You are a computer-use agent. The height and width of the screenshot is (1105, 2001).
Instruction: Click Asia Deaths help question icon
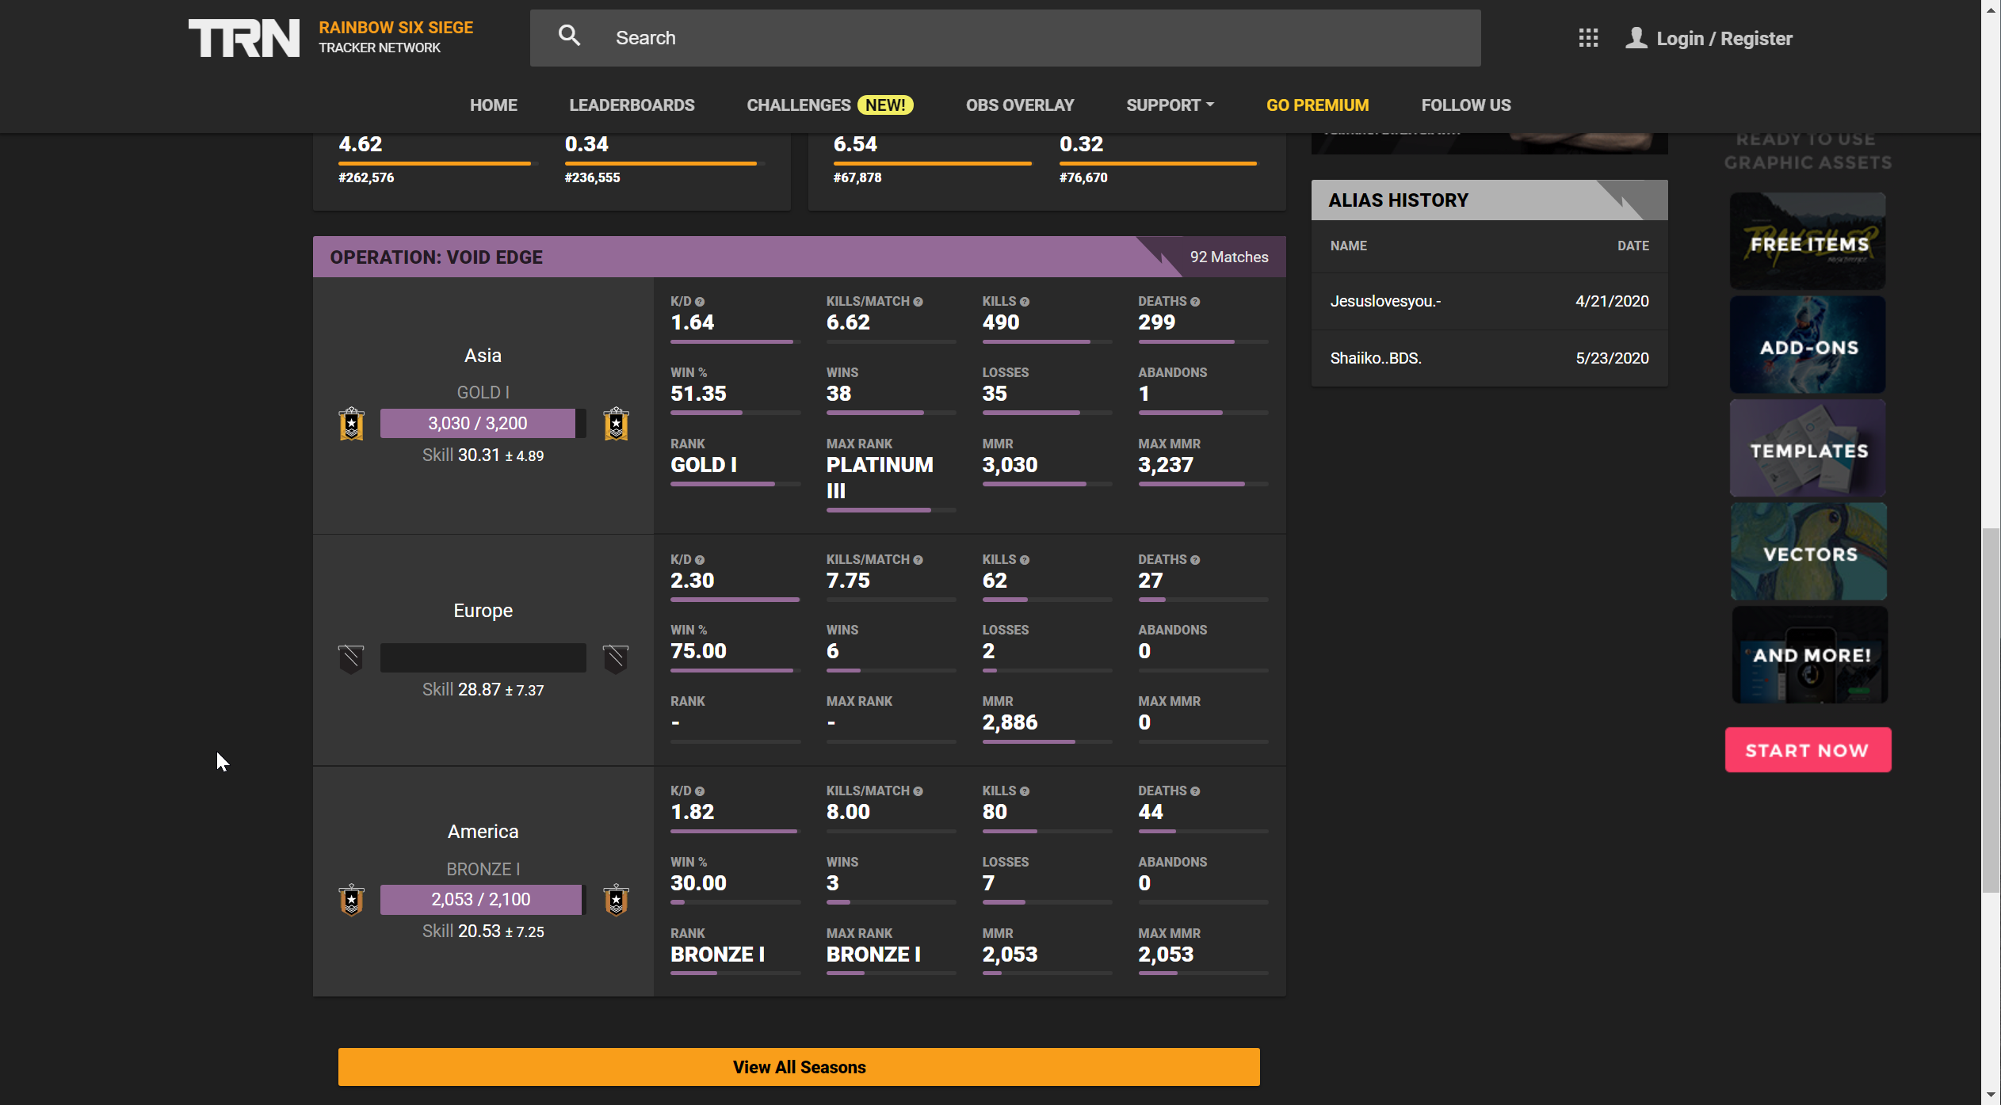[x=1195, y=302]
